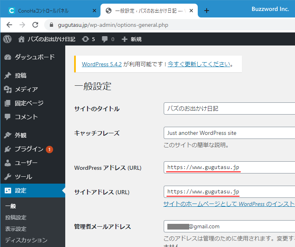Click the browser back arrow
Viewport: 295px width, 247px height.
click(9, 25)
